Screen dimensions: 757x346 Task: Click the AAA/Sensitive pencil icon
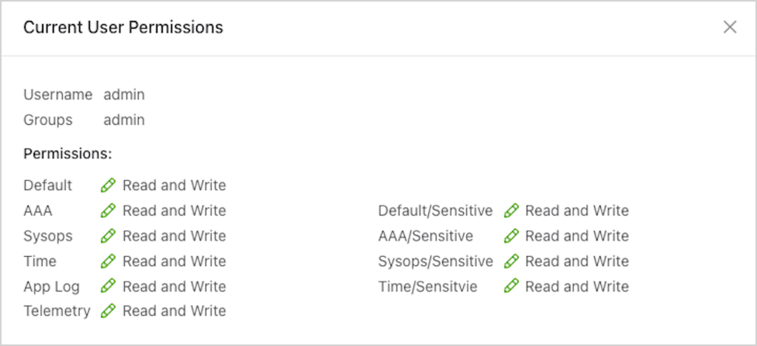pos(511,236)
